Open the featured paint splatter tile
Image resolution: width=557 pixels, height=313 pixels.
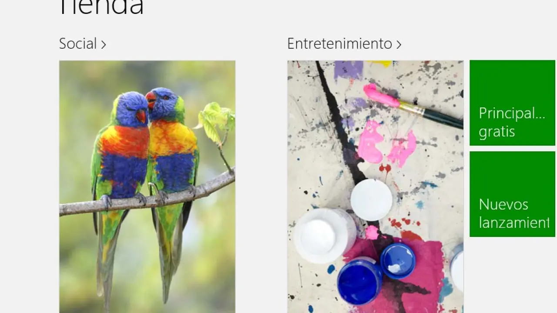pyautogui.click(x=375, y=186)
